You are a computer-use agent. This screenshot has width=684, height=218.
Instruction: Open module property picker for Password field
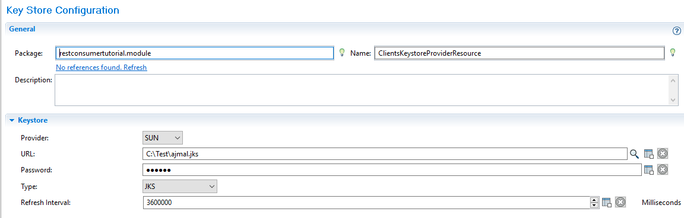coord(648,169)
